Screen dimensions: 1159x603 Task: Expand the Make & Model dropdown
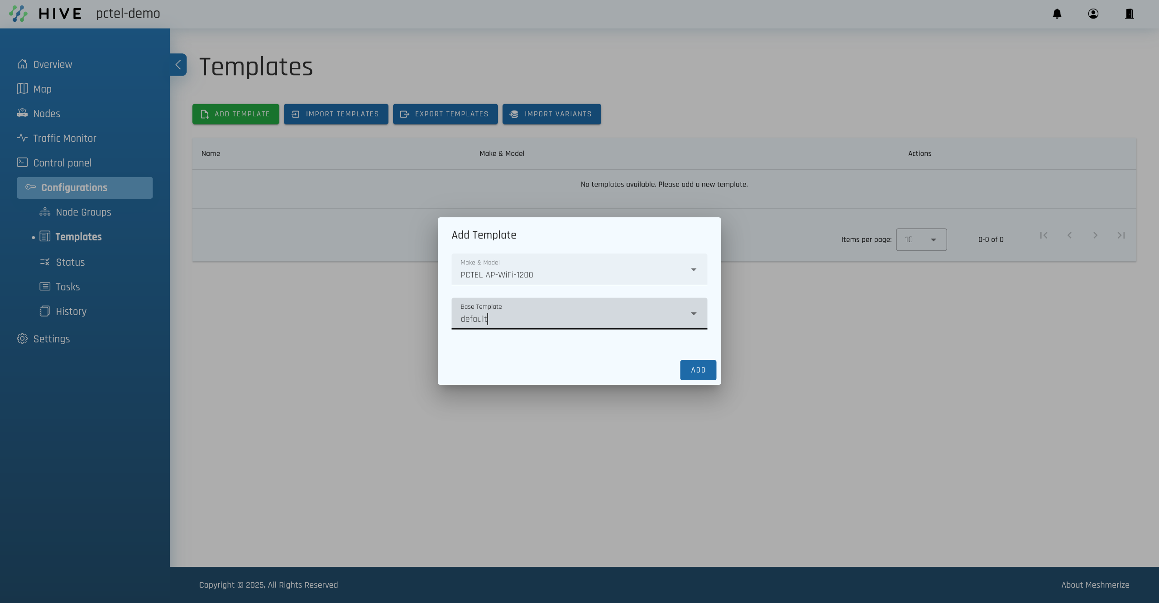693,270
